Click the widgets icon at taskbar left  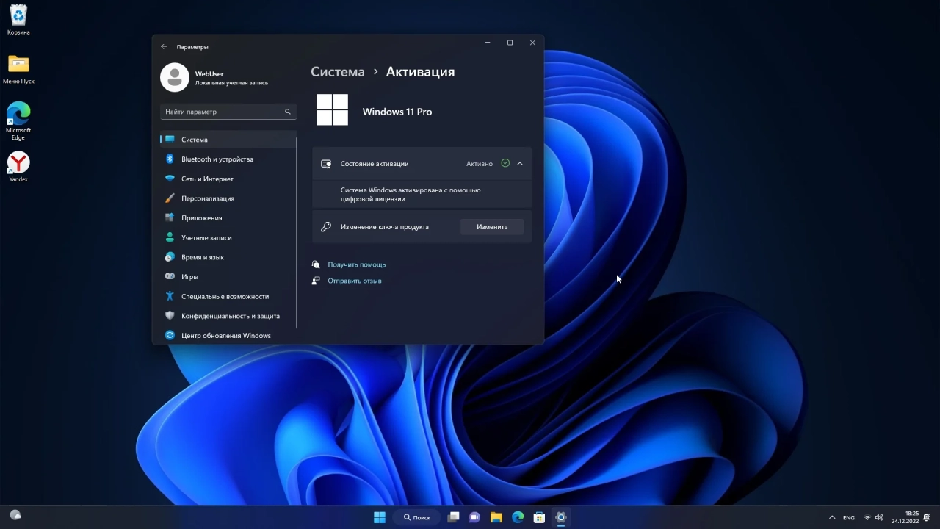15,516
